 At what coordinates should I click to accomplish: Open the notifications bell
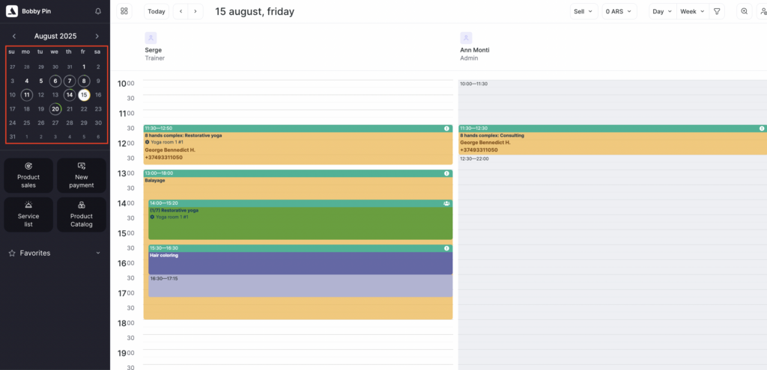point(98,11)
